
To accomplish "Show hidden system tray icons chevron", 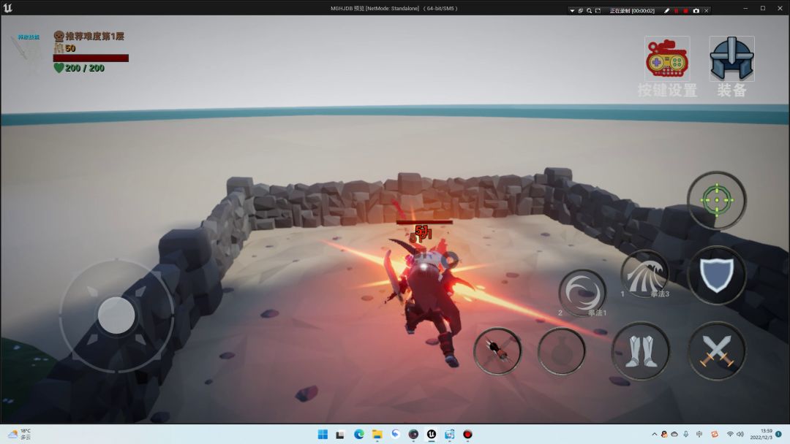I will coord(655,435).
